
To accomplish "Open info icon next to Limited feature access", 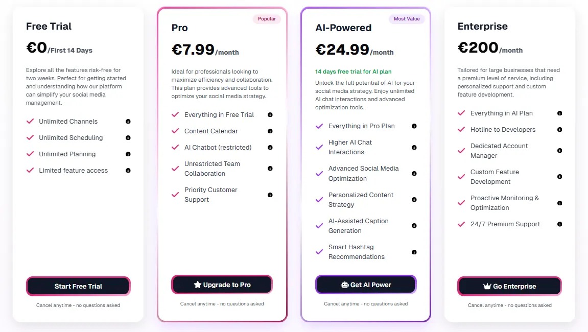I will click(128, 170).
